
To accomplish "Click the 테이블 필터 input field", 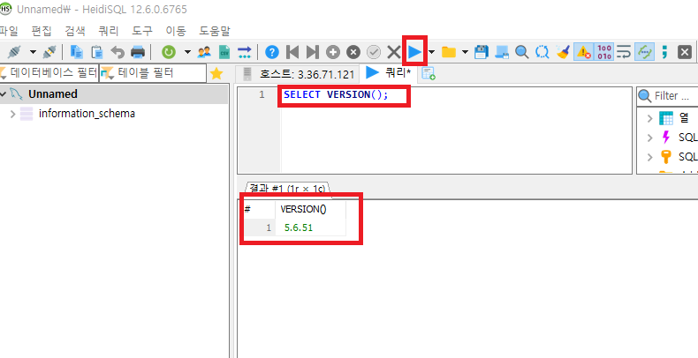I will point(153,73).
